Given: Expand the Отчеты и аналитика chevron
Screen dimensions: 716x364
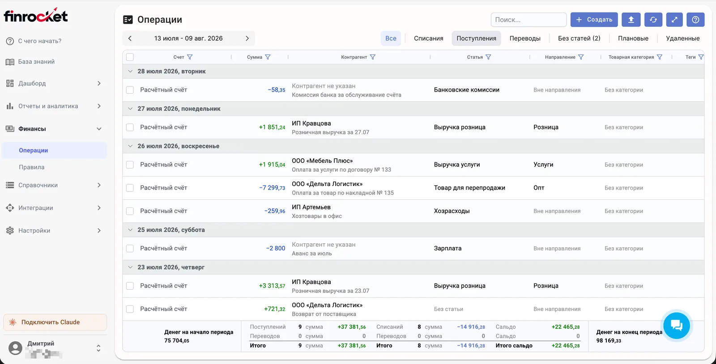Looking at the screenshot, I should point(99,106).
